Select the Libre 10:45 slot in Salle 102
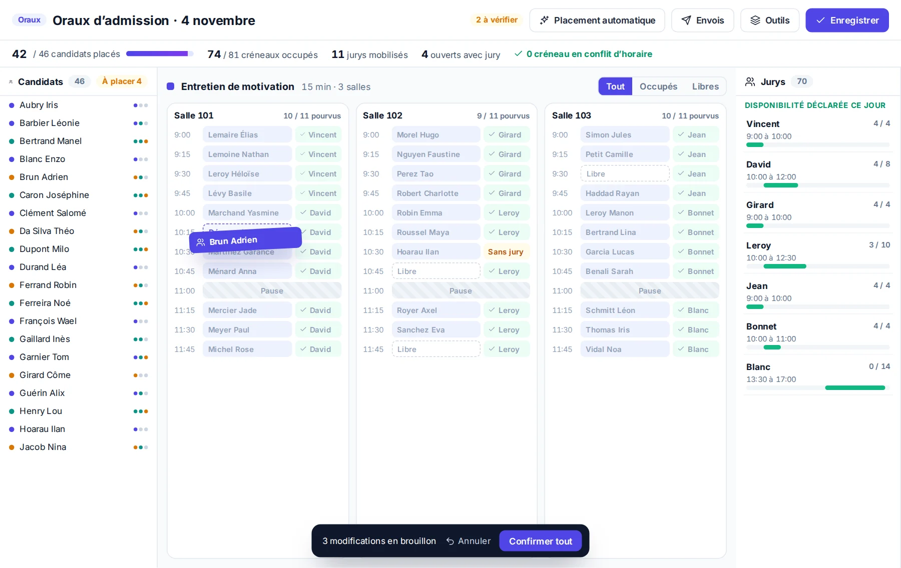 [x=436, y=271]
